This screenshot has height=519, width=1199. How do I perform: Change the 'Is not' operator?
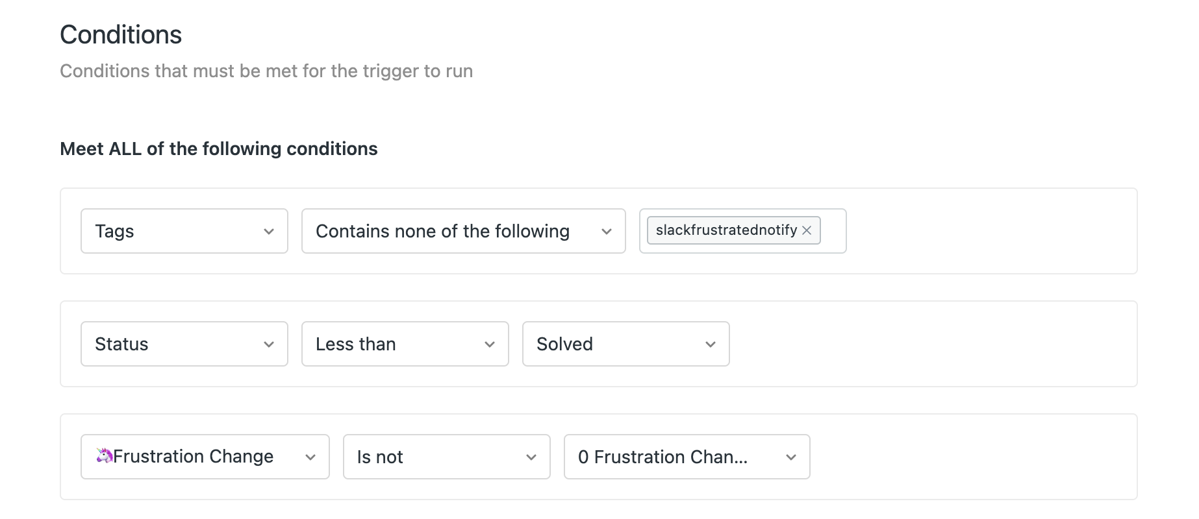[435, 457]
